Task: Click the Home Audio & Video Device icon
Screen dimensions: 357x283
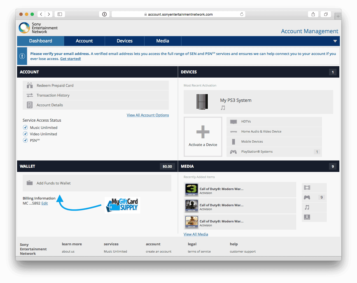Action: tap(234, 131)
